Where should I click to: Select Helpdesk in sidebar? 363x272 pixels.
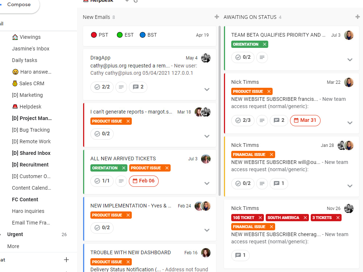27,107
